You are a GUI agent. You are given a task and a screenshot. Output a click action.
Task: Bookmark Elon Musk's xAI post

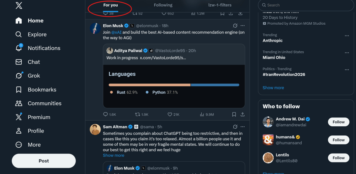click(x=234, y=114)
